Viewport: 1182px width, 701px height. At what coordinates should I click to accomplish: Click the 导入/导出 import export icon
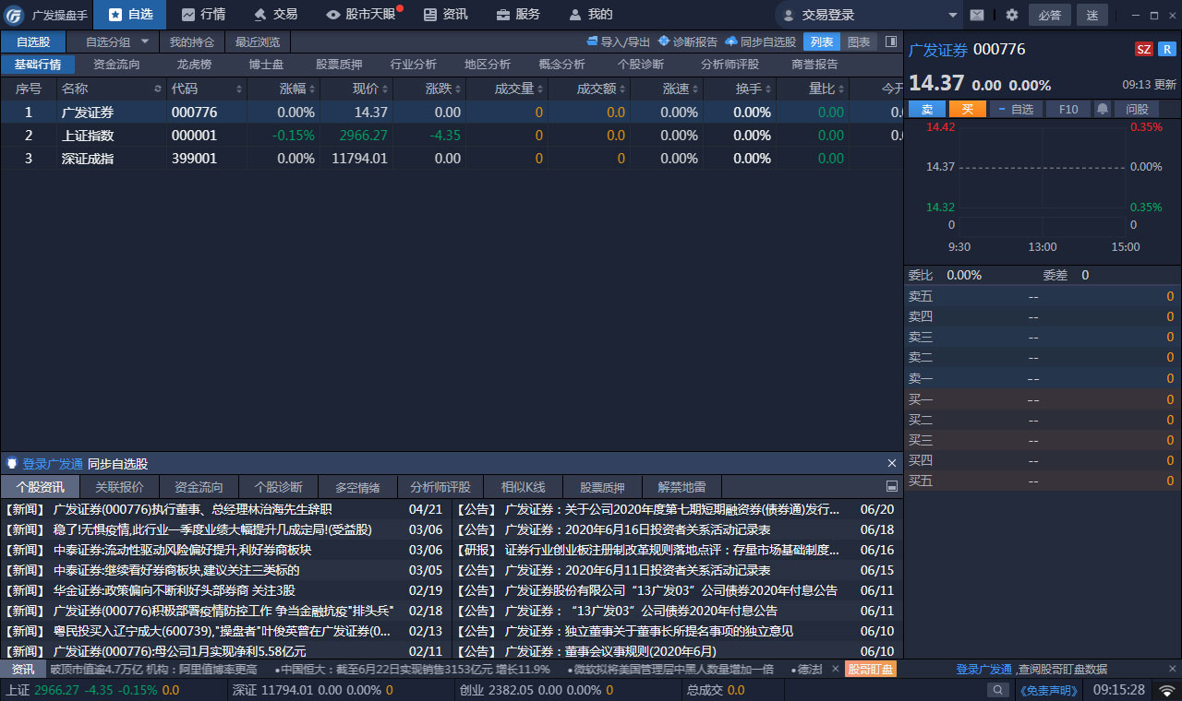[593, 42]
